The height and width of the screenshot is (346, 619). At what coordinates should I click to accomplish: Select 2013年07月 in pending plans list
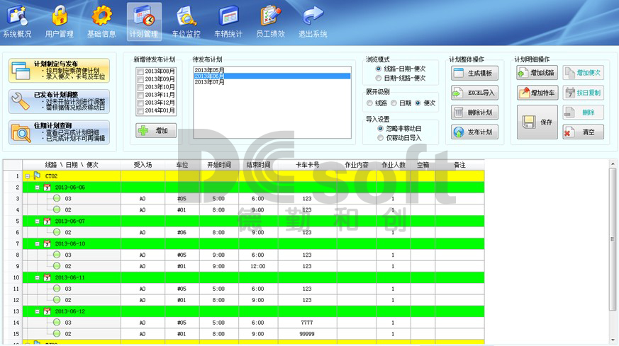[210, 82]
